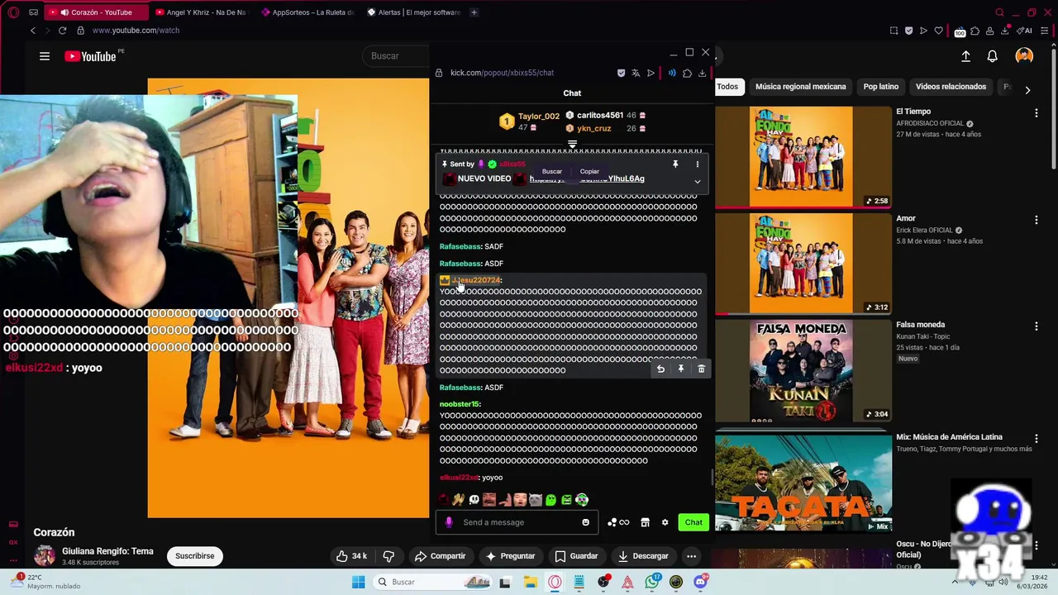The image size is (1058, 595).
Task: Click the Preguntar button
Action: 510,556
